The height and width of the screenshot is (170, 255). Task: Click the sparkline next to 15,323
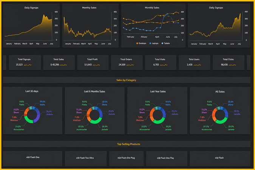(x=28, y=65)
